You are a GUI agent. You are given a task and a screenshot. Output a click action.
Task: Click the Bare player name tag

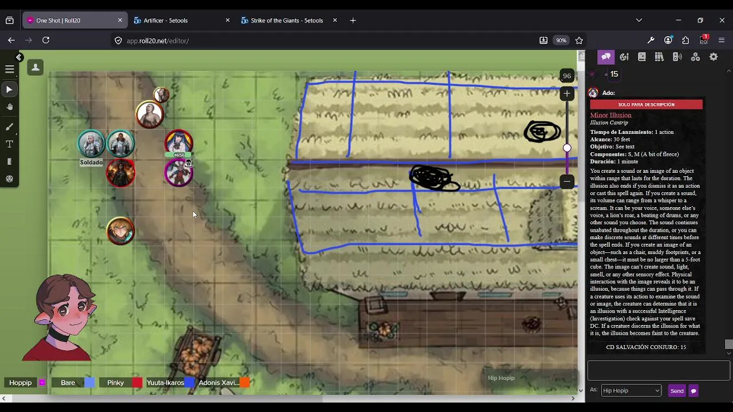(68, 383)
